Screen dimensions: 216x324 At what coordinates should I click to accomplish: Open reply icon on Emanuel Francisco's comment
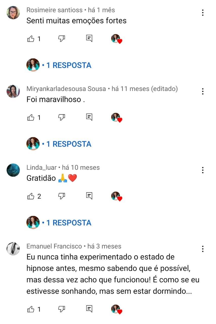pos(89,309)
